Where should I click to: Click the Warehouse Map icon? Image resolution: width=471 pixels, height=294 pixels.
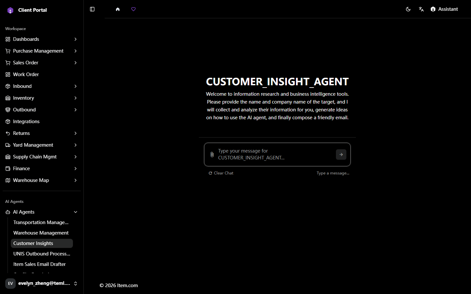(x=8, y=180)
